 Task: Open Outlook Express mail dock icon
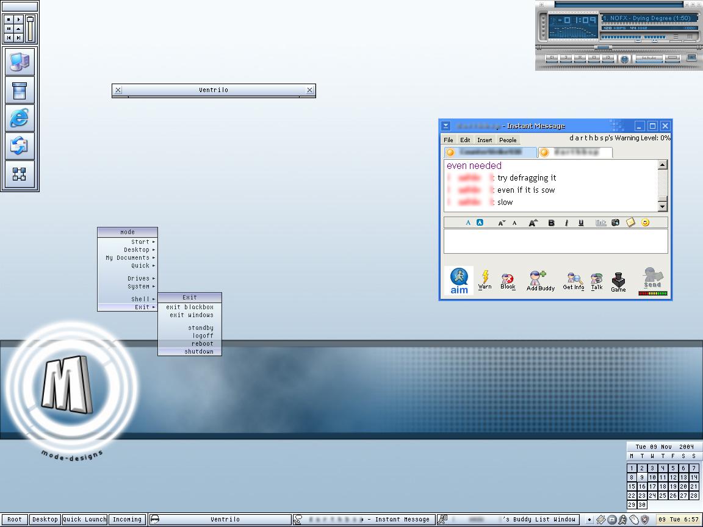pos(20,146)
